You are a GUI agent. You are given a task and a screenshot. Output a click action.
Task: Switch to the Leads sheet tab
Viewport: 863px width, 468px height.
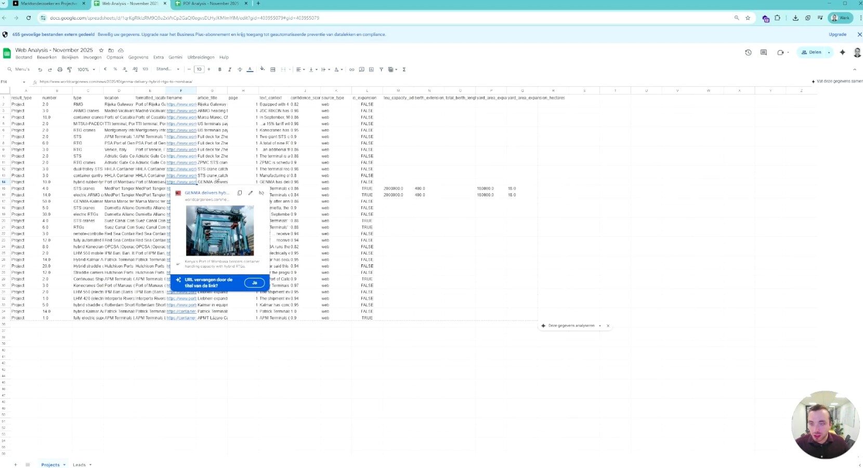click(79, 464)
